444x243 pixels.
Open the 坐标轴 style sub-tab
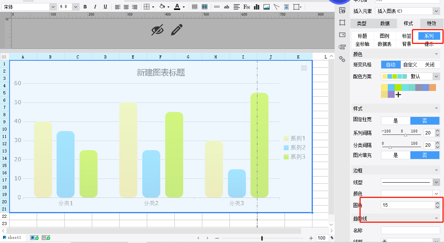(x=363, y=44)
